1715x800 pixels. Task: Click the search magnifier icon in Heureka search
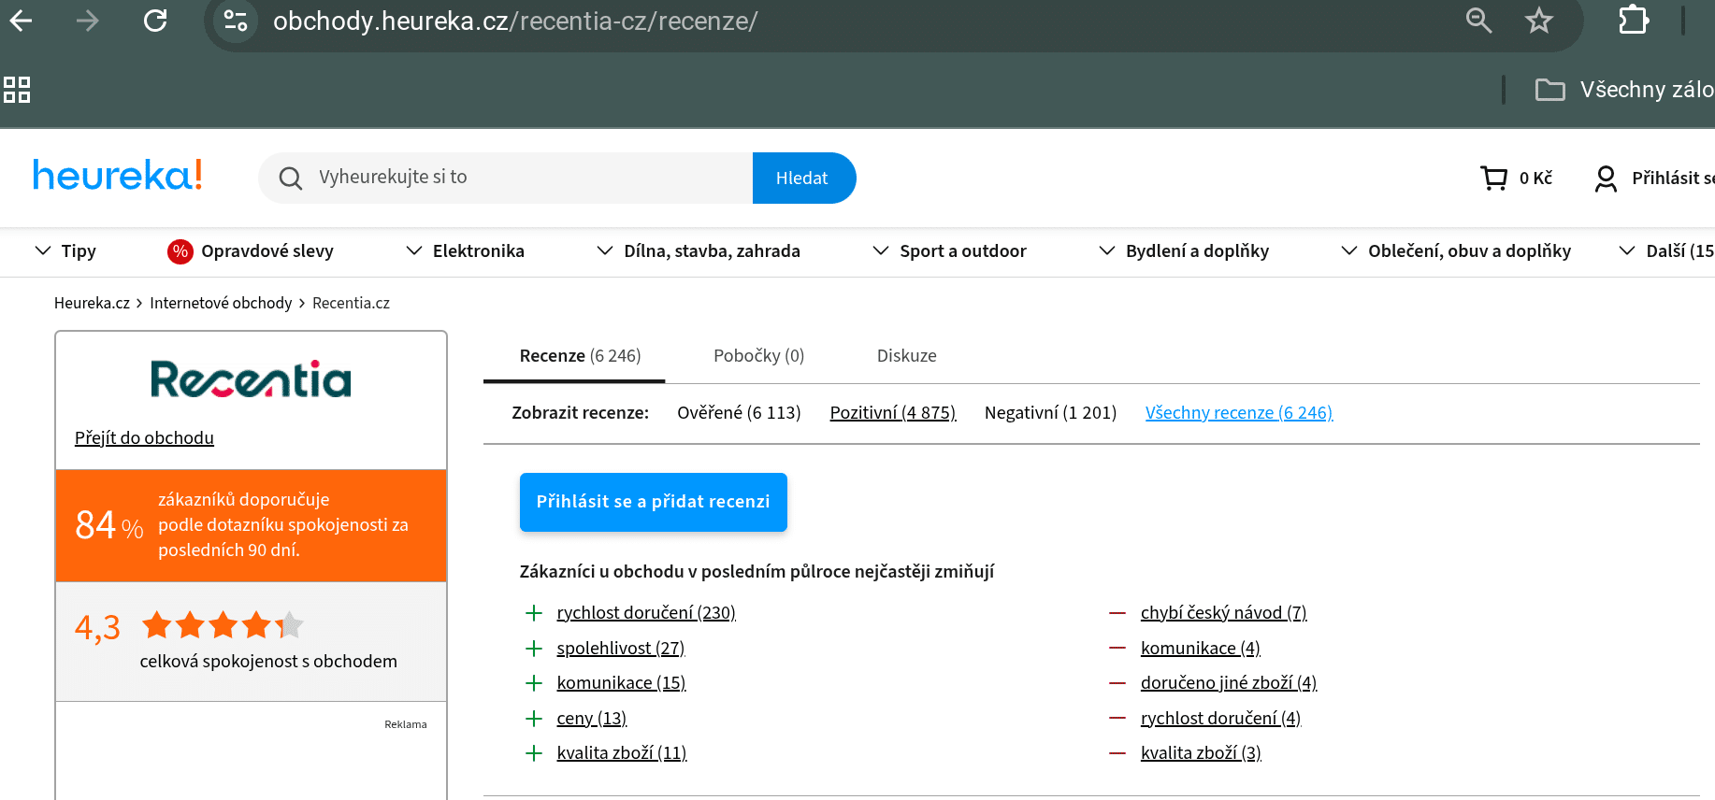coord(291,178)
